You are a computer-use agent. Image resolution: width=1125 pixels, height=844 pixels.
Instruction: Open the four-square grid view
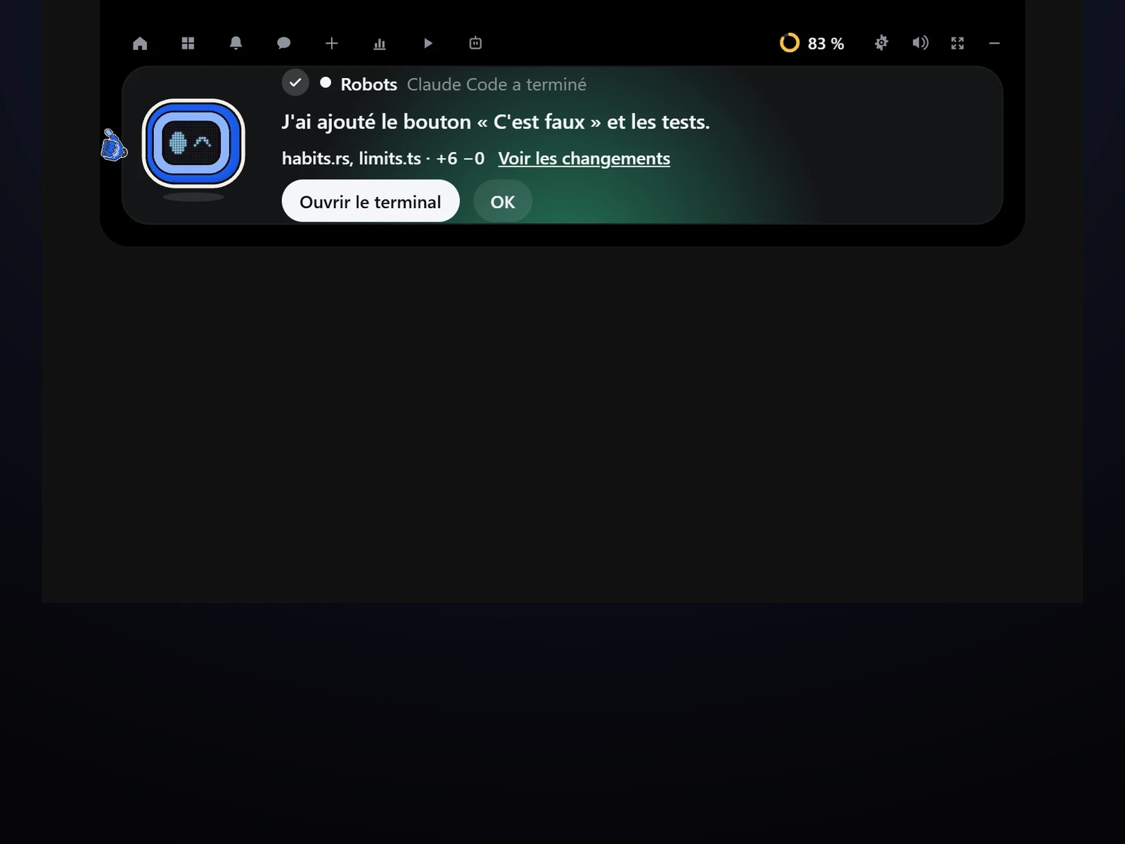(188, 44)
